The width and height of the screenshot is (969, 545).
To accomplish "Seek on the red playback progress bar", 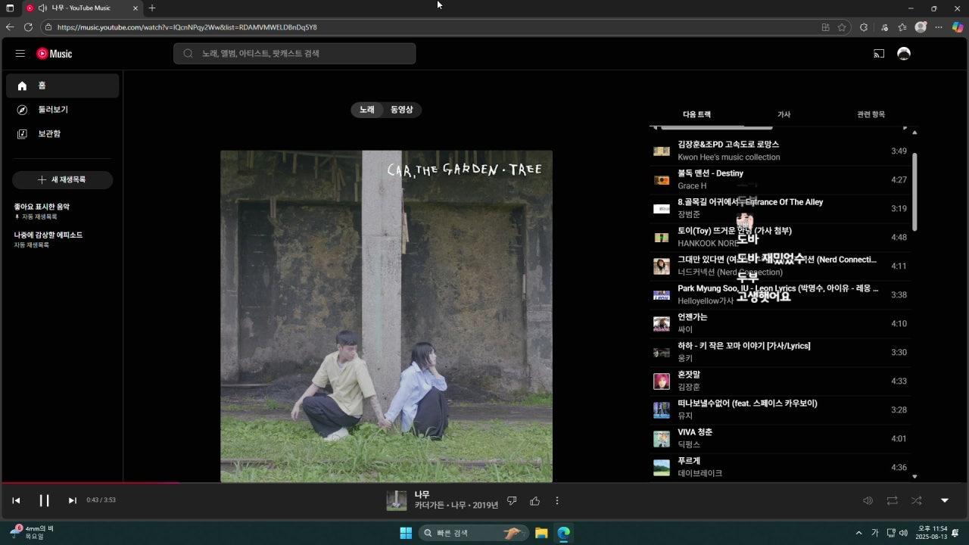I will (90, 483).
